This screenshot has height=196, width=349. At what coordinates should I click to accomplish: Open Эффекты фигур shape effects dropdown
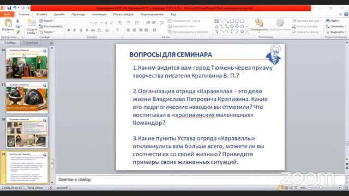click(306, 32)
